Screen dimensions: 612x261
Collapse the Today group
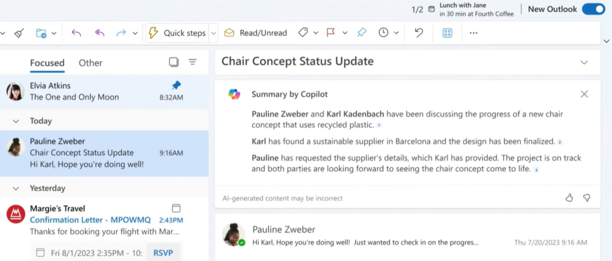pos(16,121)
